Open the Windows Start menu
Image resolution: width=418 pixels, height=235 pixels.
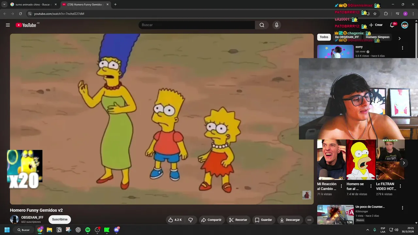tap(7, 230)
